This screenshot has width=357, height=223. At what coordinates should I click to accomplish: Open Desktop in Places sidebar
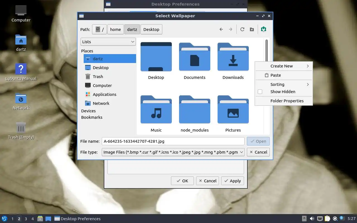(110, 67)
